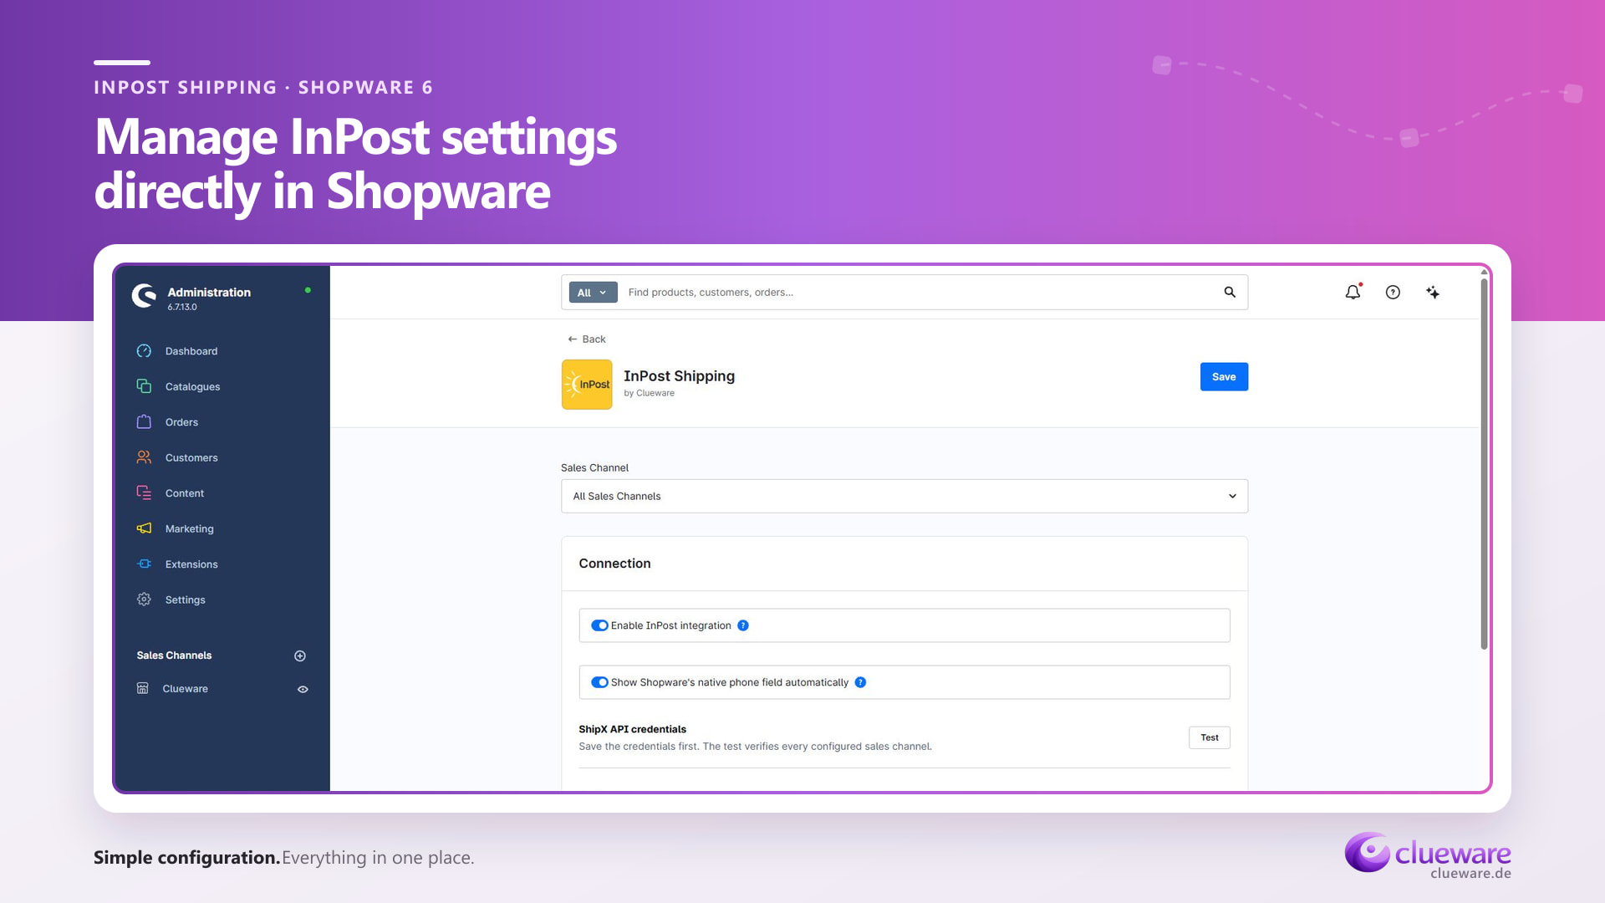1605x903 pixels.
Task: Click the Settings gear icon
Action: [x=144, y=599]
